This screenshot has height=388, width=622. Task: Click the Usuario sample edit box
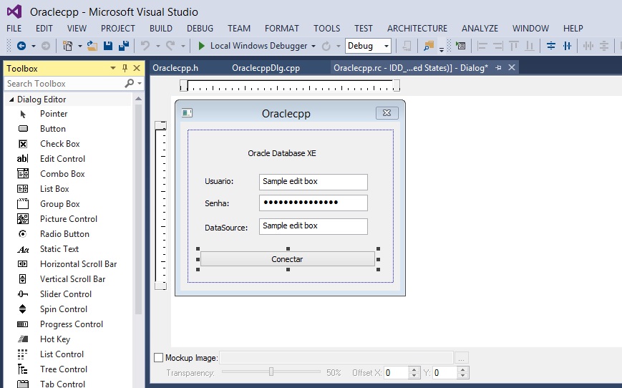pyautogui.click(x=313, y=182)
